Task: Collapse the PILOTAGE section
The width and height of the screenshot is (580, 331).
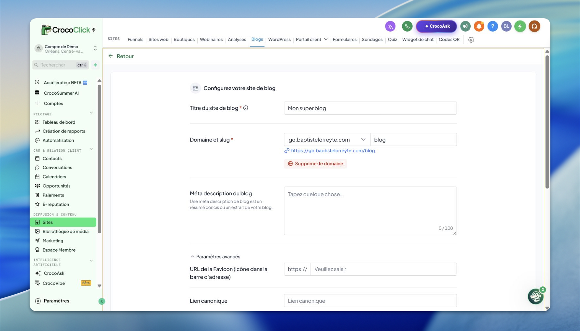Action: point(91,113)
